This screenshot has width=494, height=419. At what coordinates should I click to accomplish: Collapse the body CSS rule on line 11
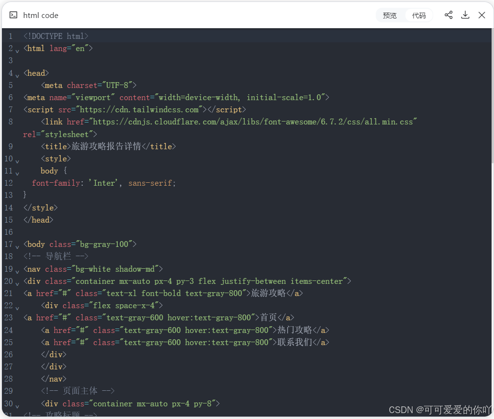(x=17, y=173)
